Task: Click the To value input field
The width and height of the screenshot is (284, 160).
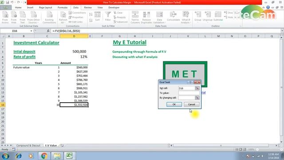Action: pos(189,93)
